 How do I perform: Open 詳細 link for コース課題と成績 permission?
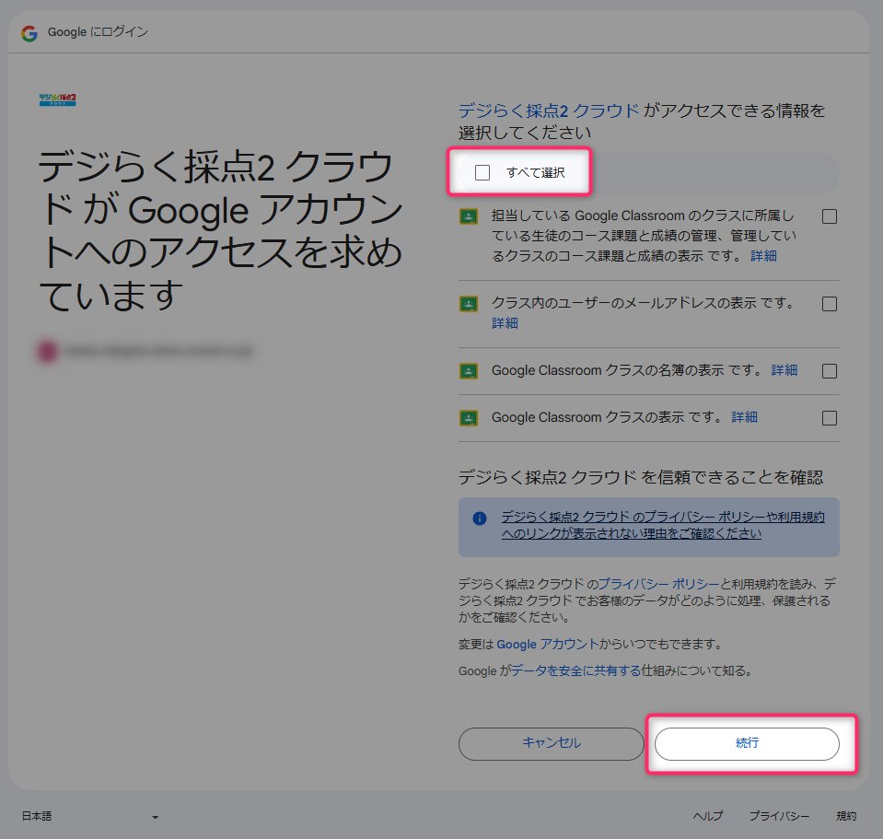coord(763,256)
